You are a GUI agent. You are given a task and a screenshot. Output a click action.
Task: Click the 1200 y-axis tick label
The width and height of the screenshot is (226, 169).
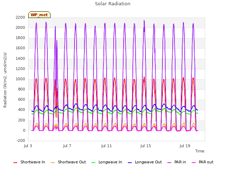click(20, 69)
